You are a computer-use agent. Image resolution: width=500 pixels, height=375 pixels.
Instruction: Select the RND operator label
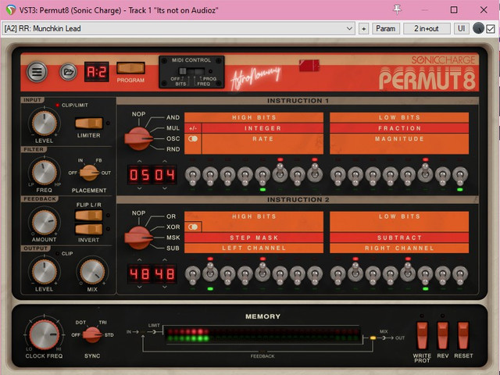point(173,149)
